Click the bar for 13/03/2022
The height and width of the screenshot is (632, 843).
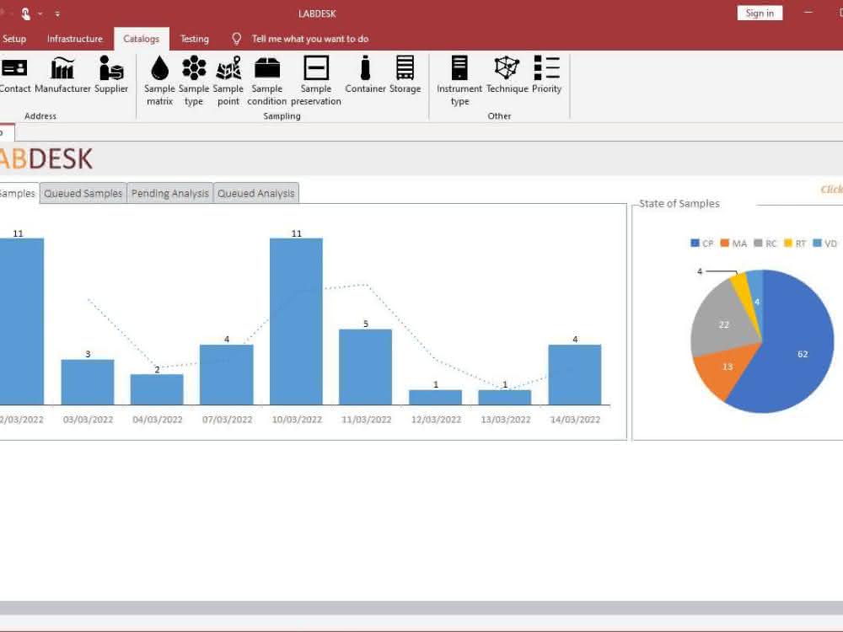(505, 397)
